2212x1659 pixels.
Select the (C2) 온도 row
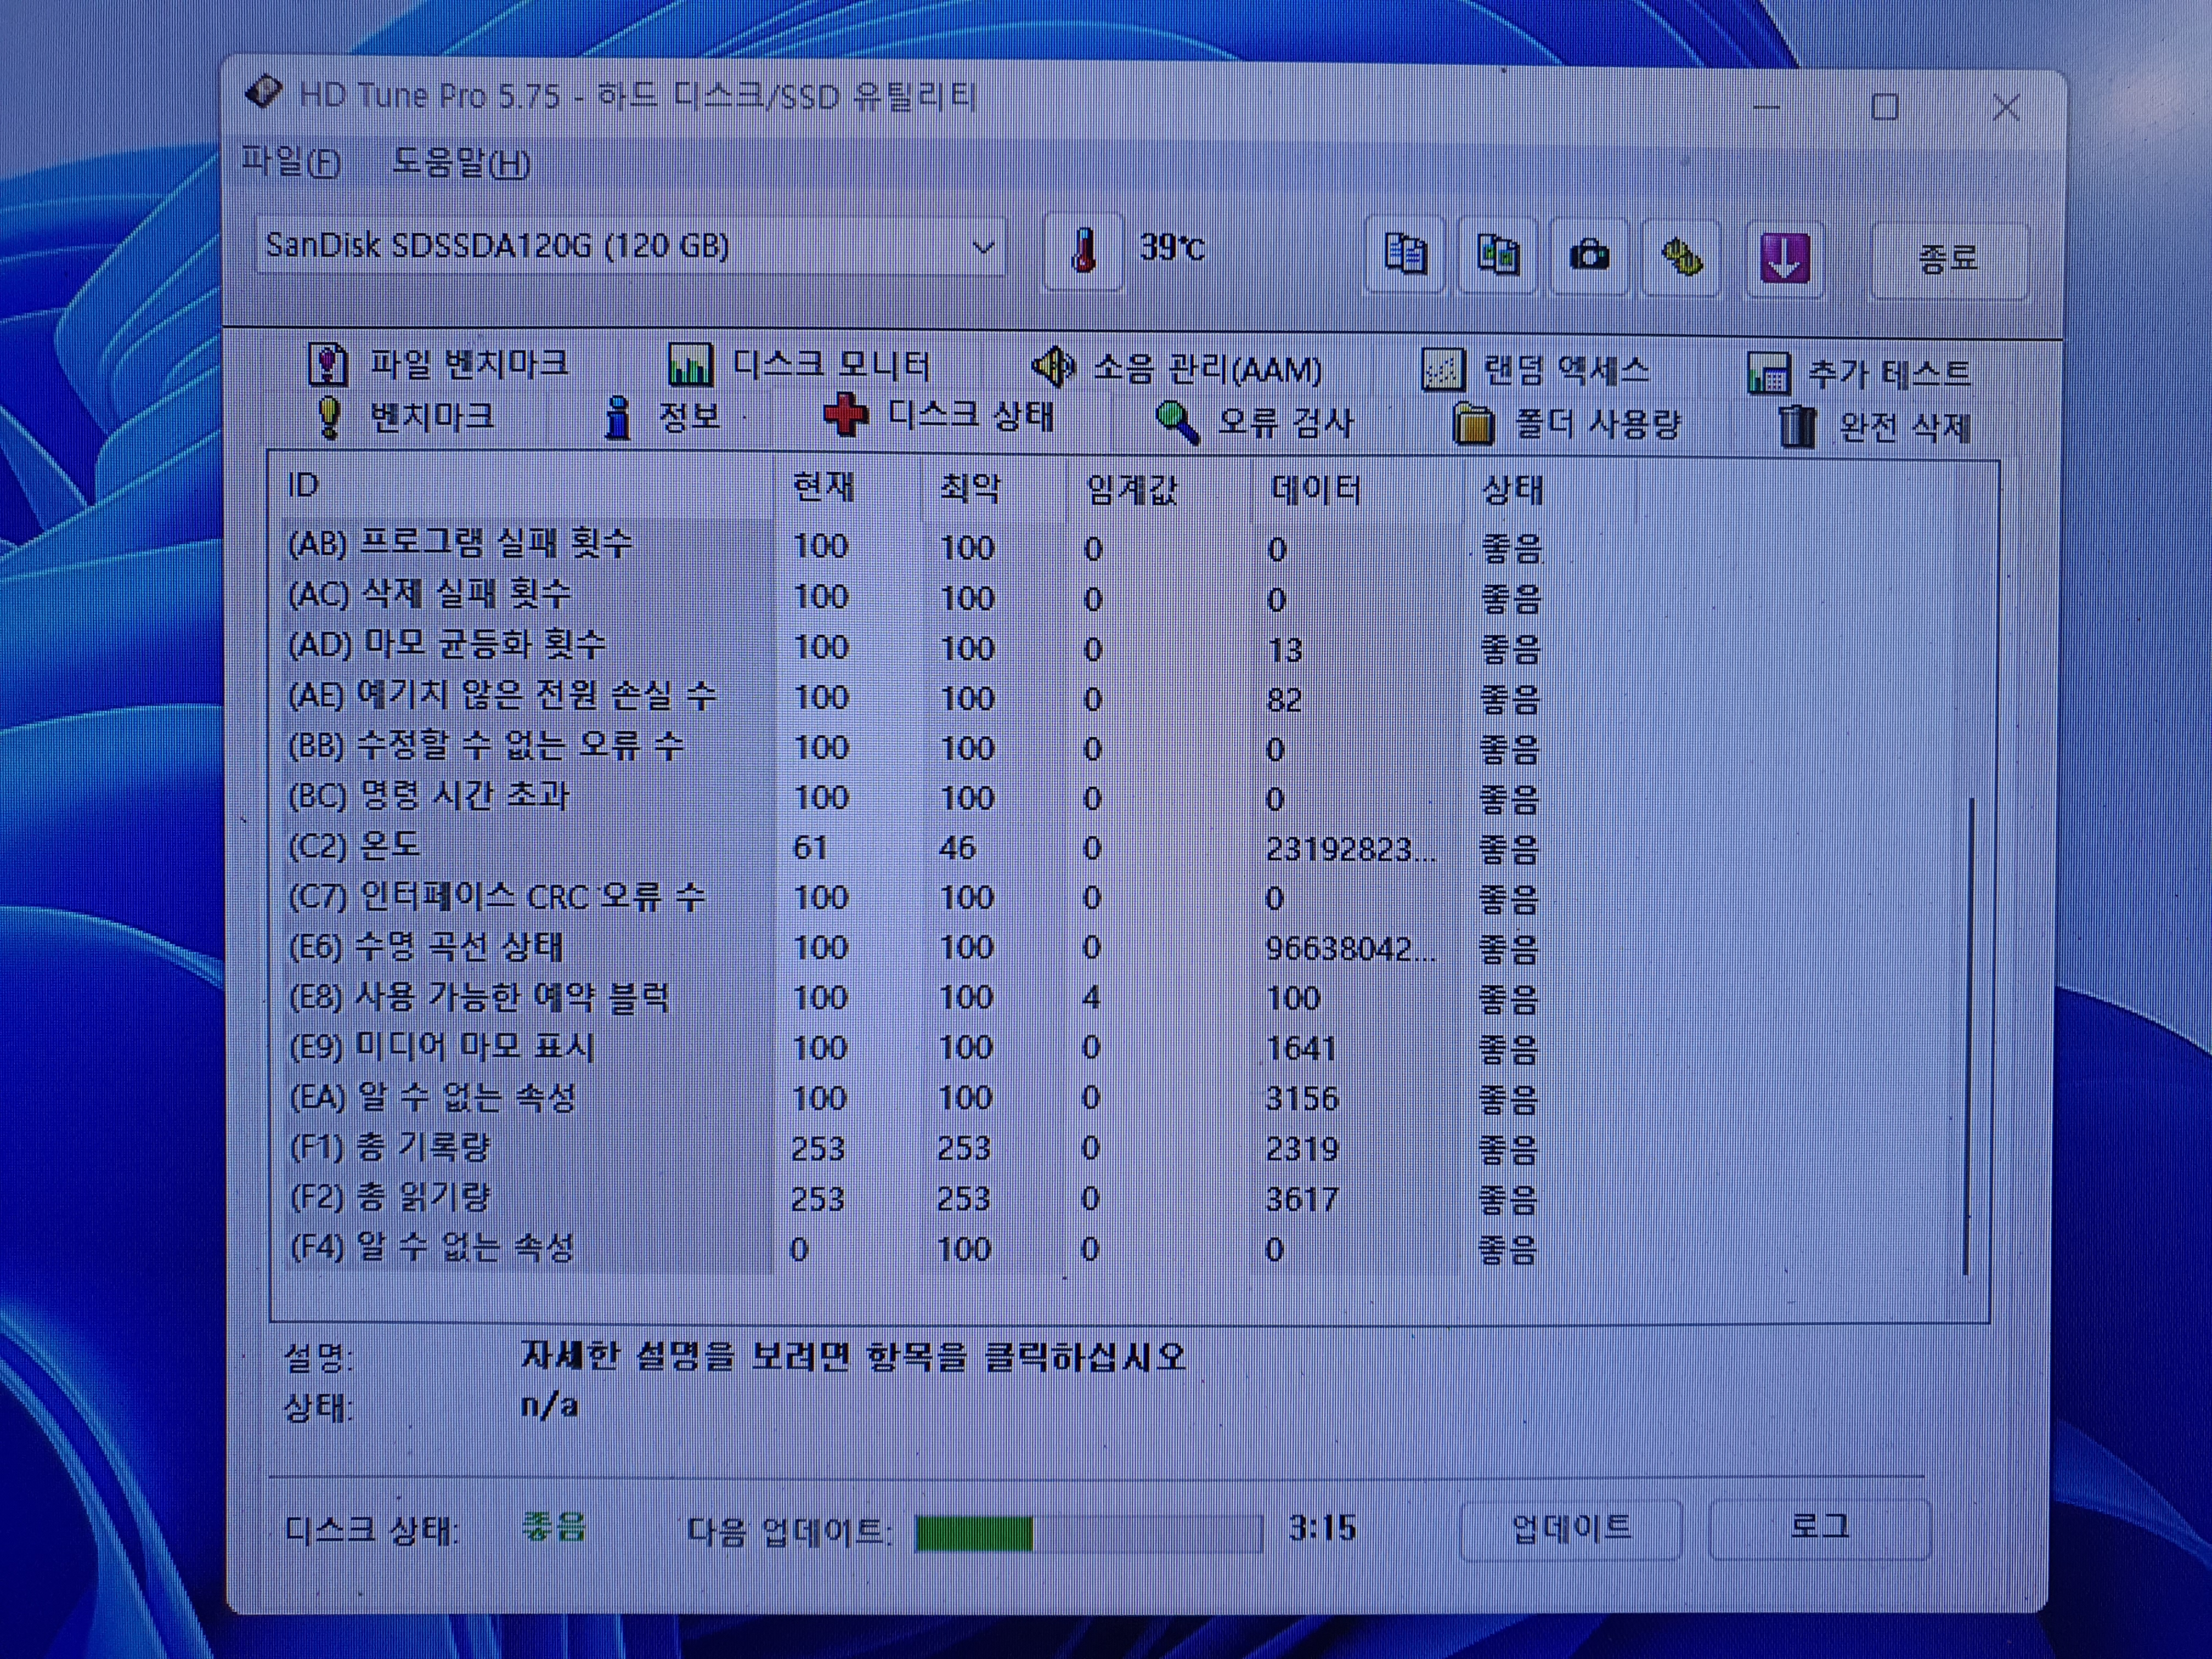point(915,847)
